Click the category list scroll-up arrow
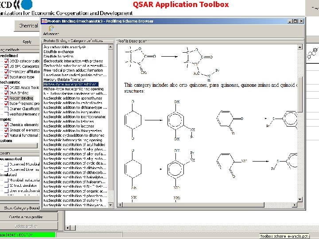 pyautogui.click(x=110, y=47)
